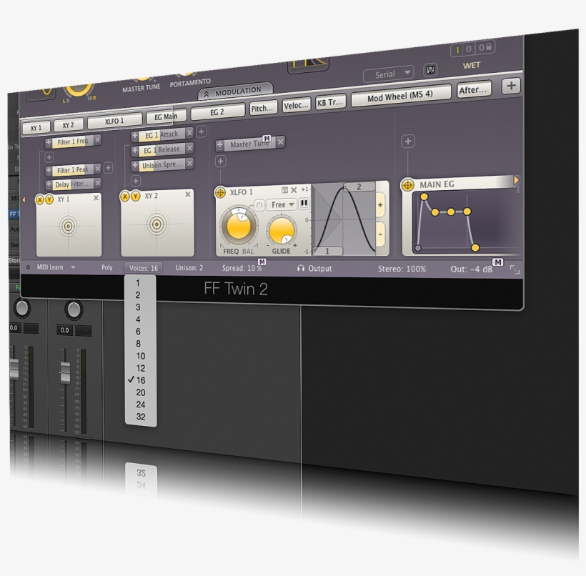Enable MIDI Learn

(x=50, y=267)
